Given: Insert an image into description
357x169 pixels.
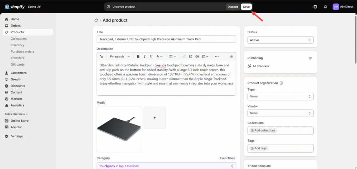Looking at the screenshot, I should point(191,57).
